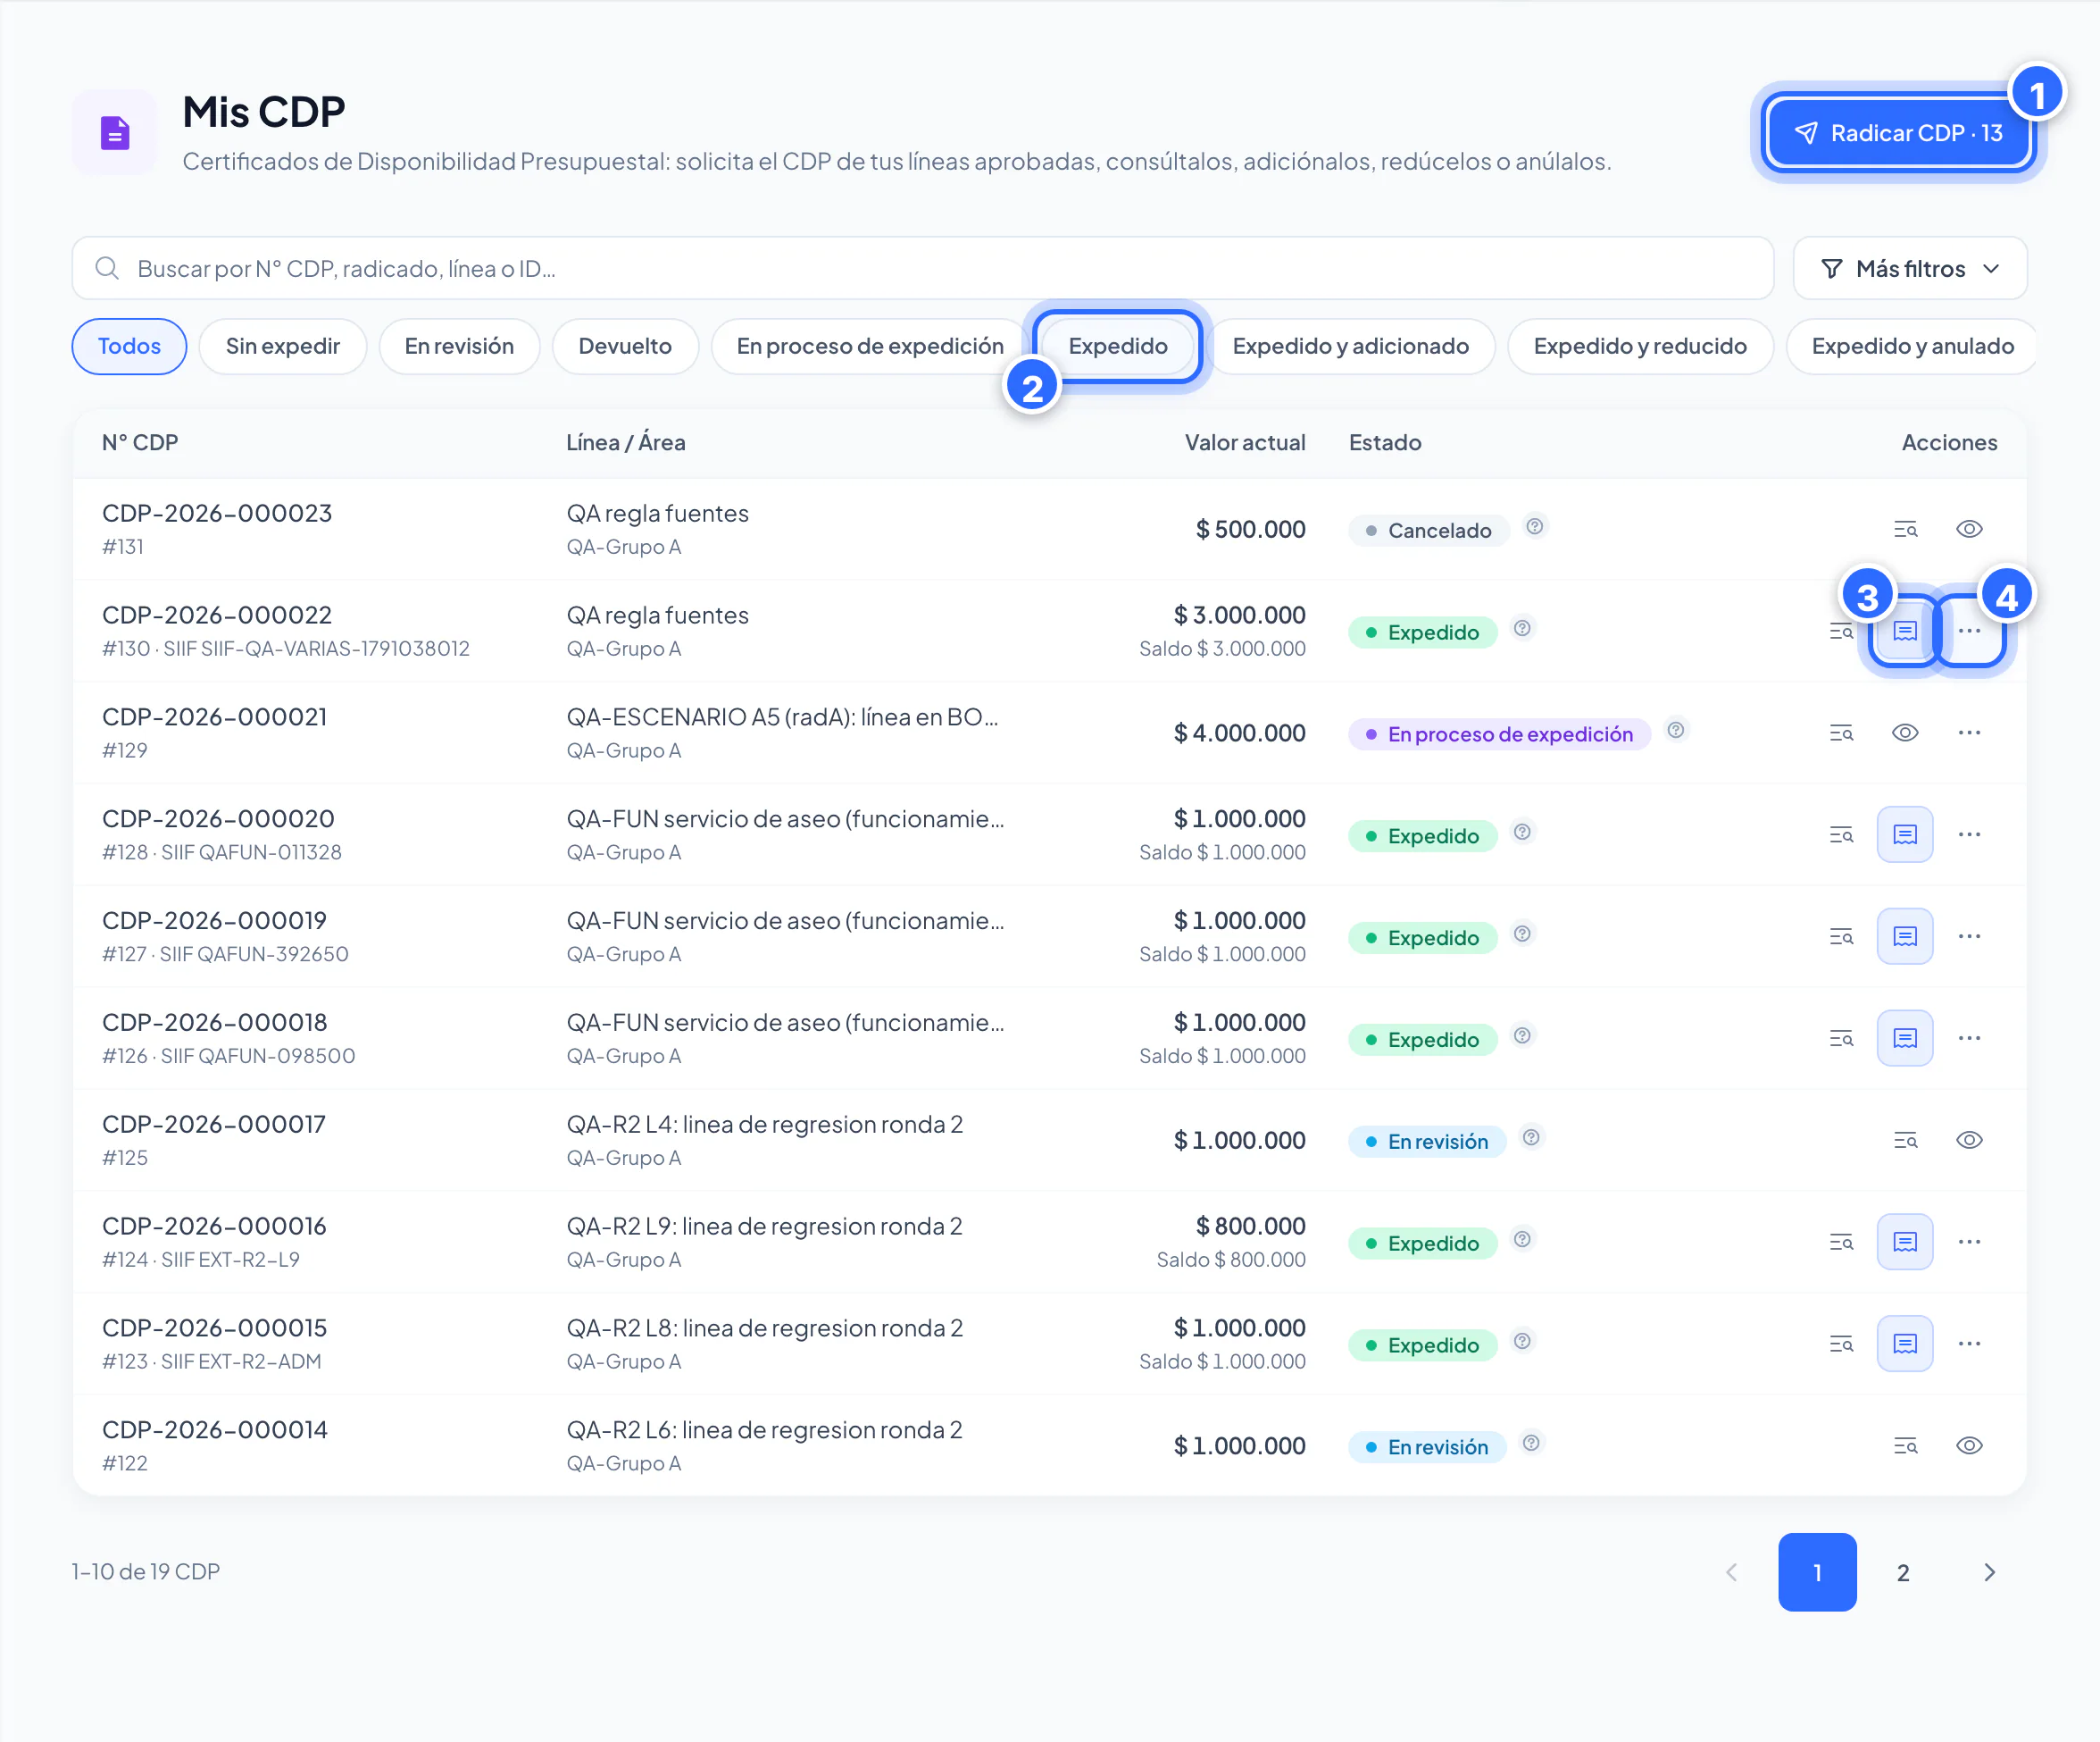Viewport: 2100px width, 1742px height.
Task: Open more actions for CDP-2026-000018
Action: point(1969,1039)
